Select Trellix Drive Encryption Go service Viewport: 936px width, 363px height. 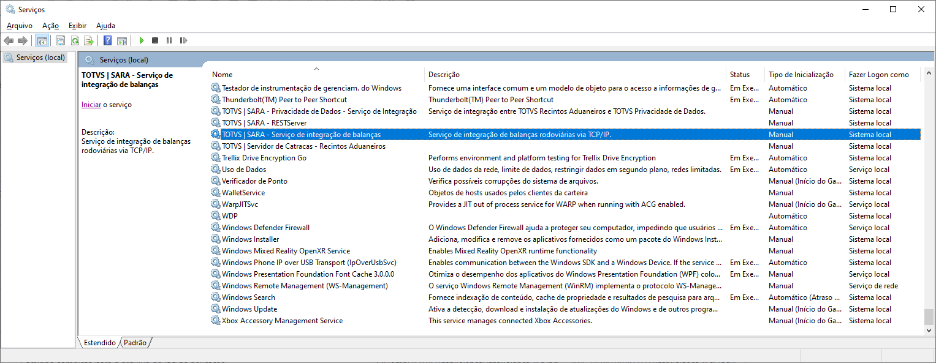pos(565,158)
